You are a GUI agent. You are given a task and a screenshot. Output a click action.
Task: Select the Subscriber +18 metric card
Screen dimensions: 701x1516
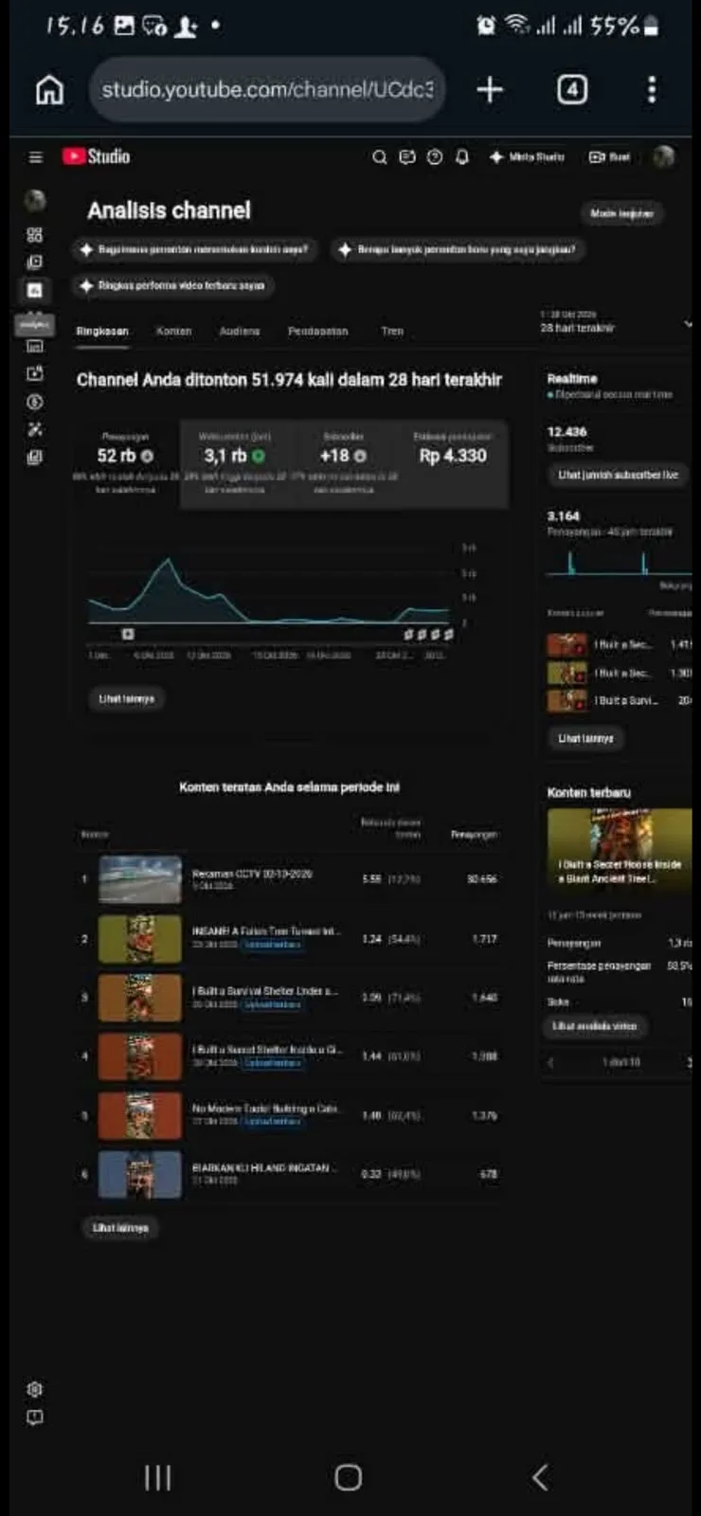click(343, 464)
